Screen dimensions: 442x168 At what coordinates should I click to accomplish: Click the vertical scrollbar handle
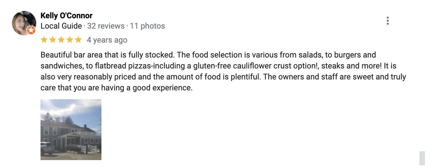point(422,158)
